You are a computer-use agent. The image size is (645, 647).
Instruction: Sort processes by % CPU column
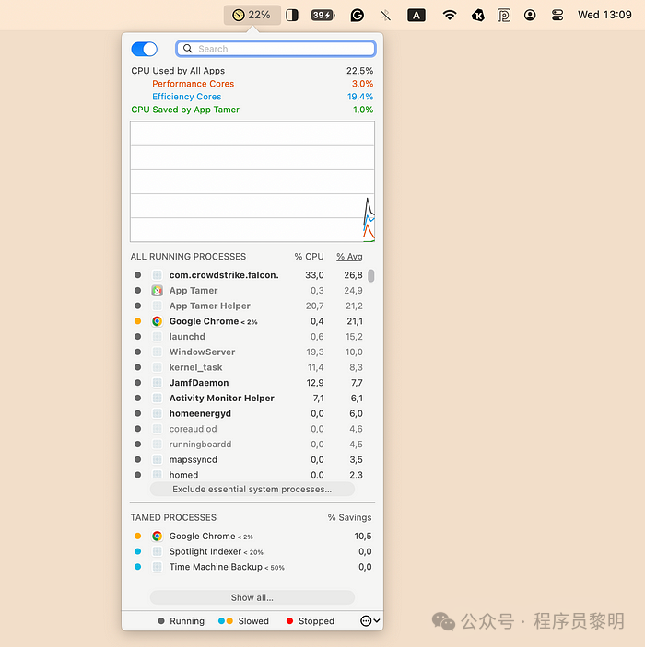[x=309, y=257]
